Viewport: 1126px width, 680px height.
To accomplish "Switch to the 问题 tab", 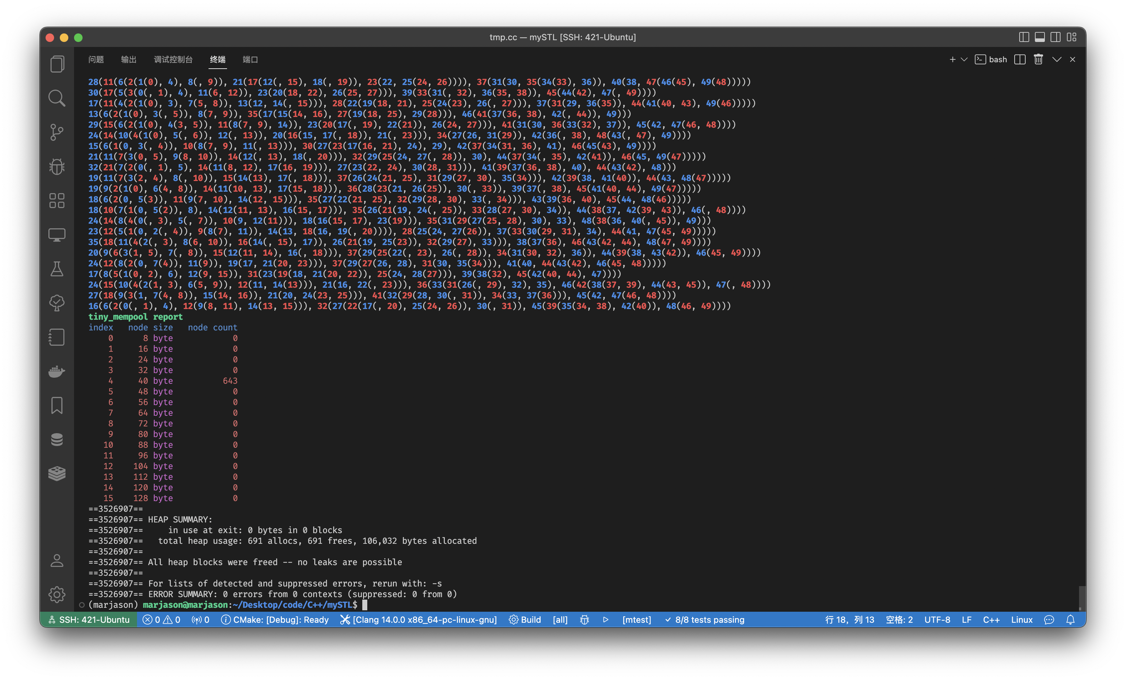I will click(96, 59).
